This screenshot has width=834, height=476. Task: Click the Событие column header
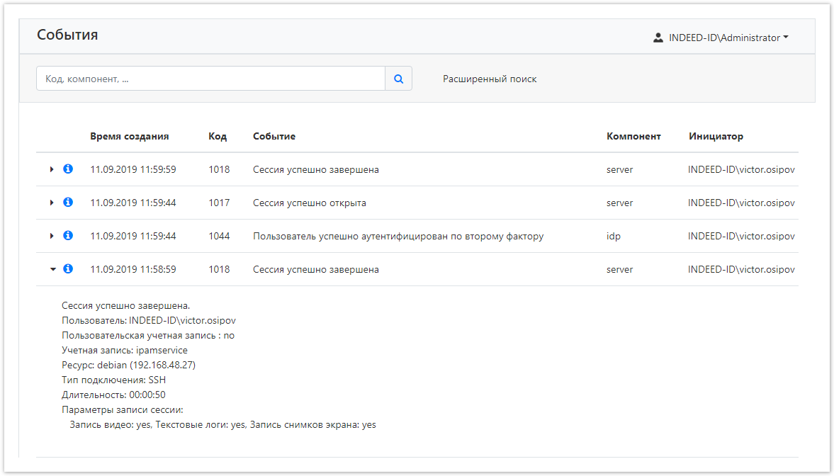[274, 136]
